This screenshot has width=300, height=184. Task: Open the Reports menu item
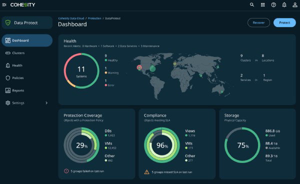coord(27,90)
